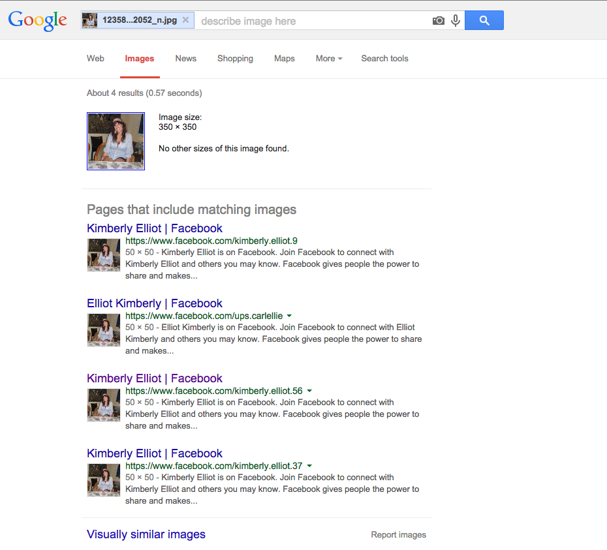Open Search tools options
The width and height of the screenshot is (607, 550).
point(384,59)
